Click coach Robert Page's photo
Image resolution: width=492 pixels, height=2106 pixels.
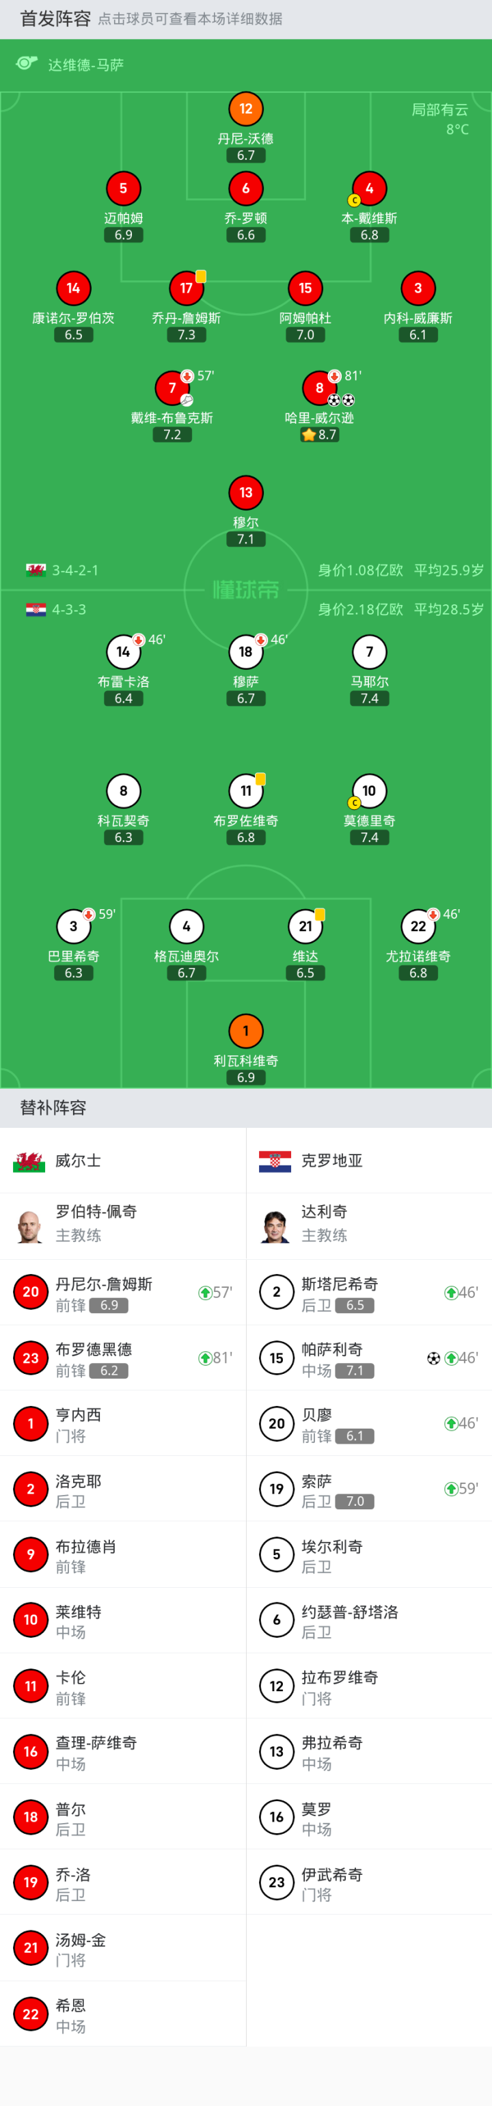click(x=30, y=1226)
